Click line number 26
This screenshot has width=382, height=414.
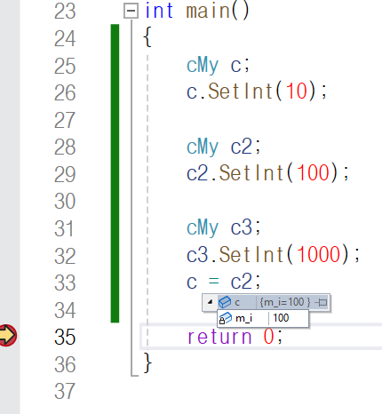coord(65,93)
